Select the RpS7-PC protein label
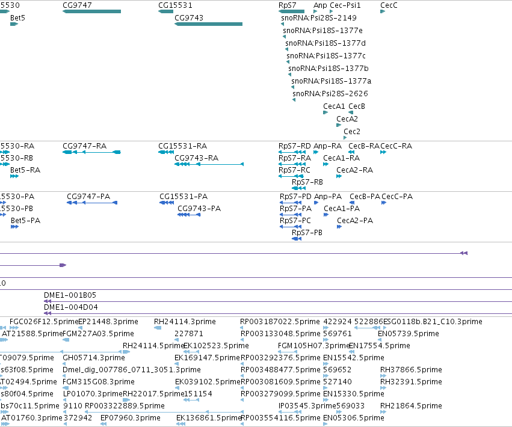 (295, 221)
